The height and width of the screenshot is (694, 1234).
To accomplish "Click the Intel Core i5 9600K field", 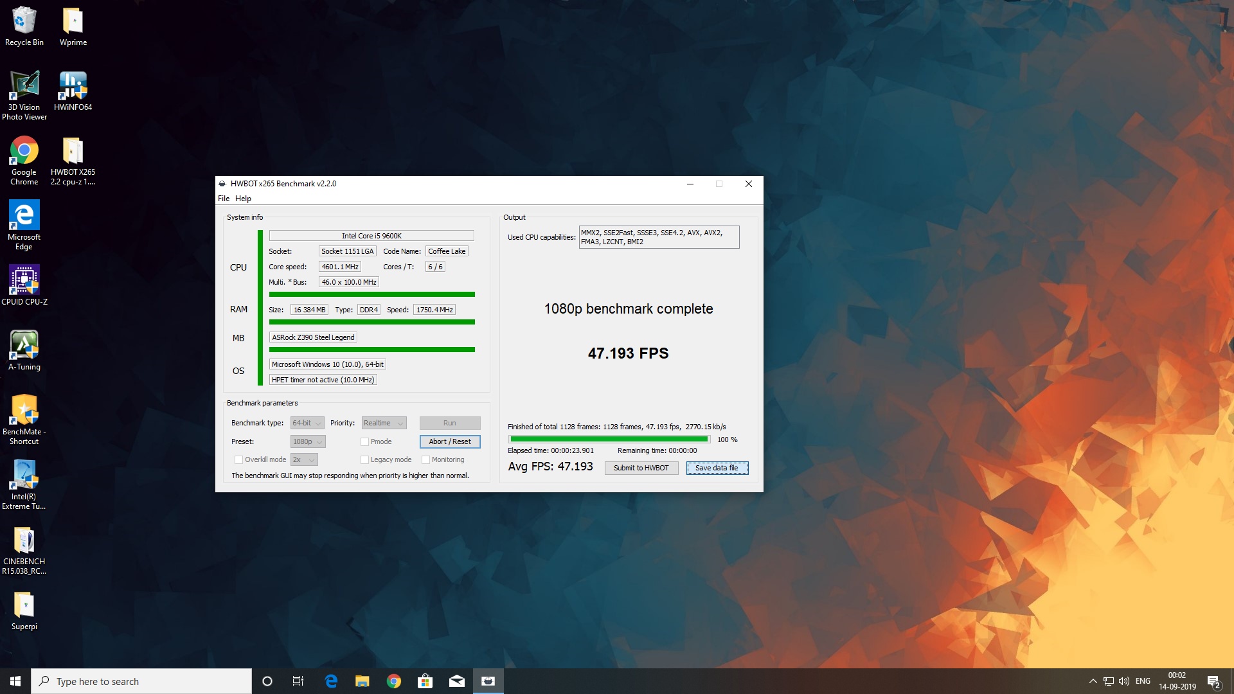I will (x=371, y=236).
